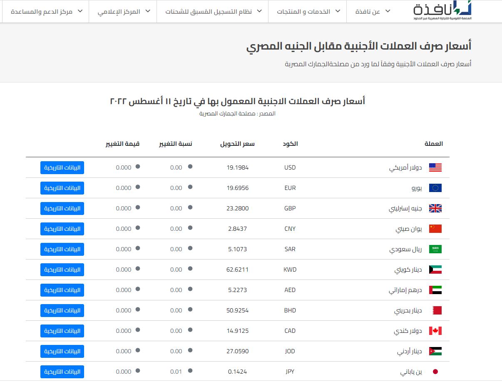This screenshot has width=502, height=382.
Task: Open the المركز الإعلامي menu
Action: pyautogui.click(x=124, y=12)
